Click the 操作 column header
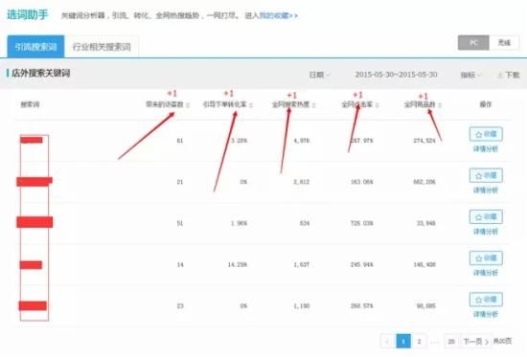This screenshot has width=527, height=357. click(486, 104)
